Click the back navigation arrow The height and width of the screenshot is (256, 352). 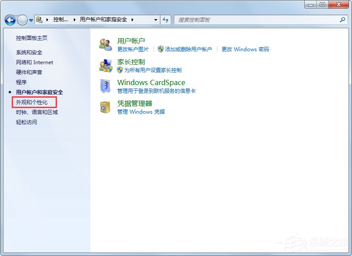point(10,20)
